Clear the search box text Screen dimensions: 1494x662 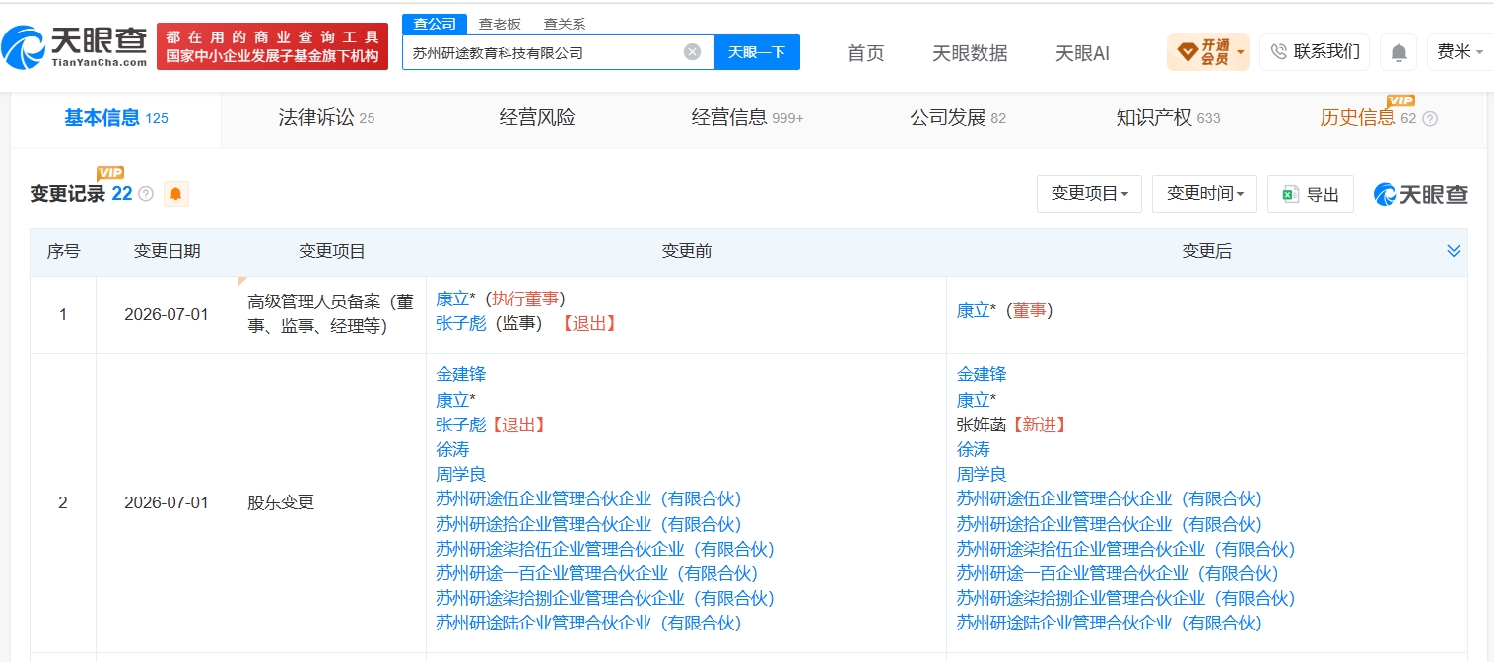693,52
